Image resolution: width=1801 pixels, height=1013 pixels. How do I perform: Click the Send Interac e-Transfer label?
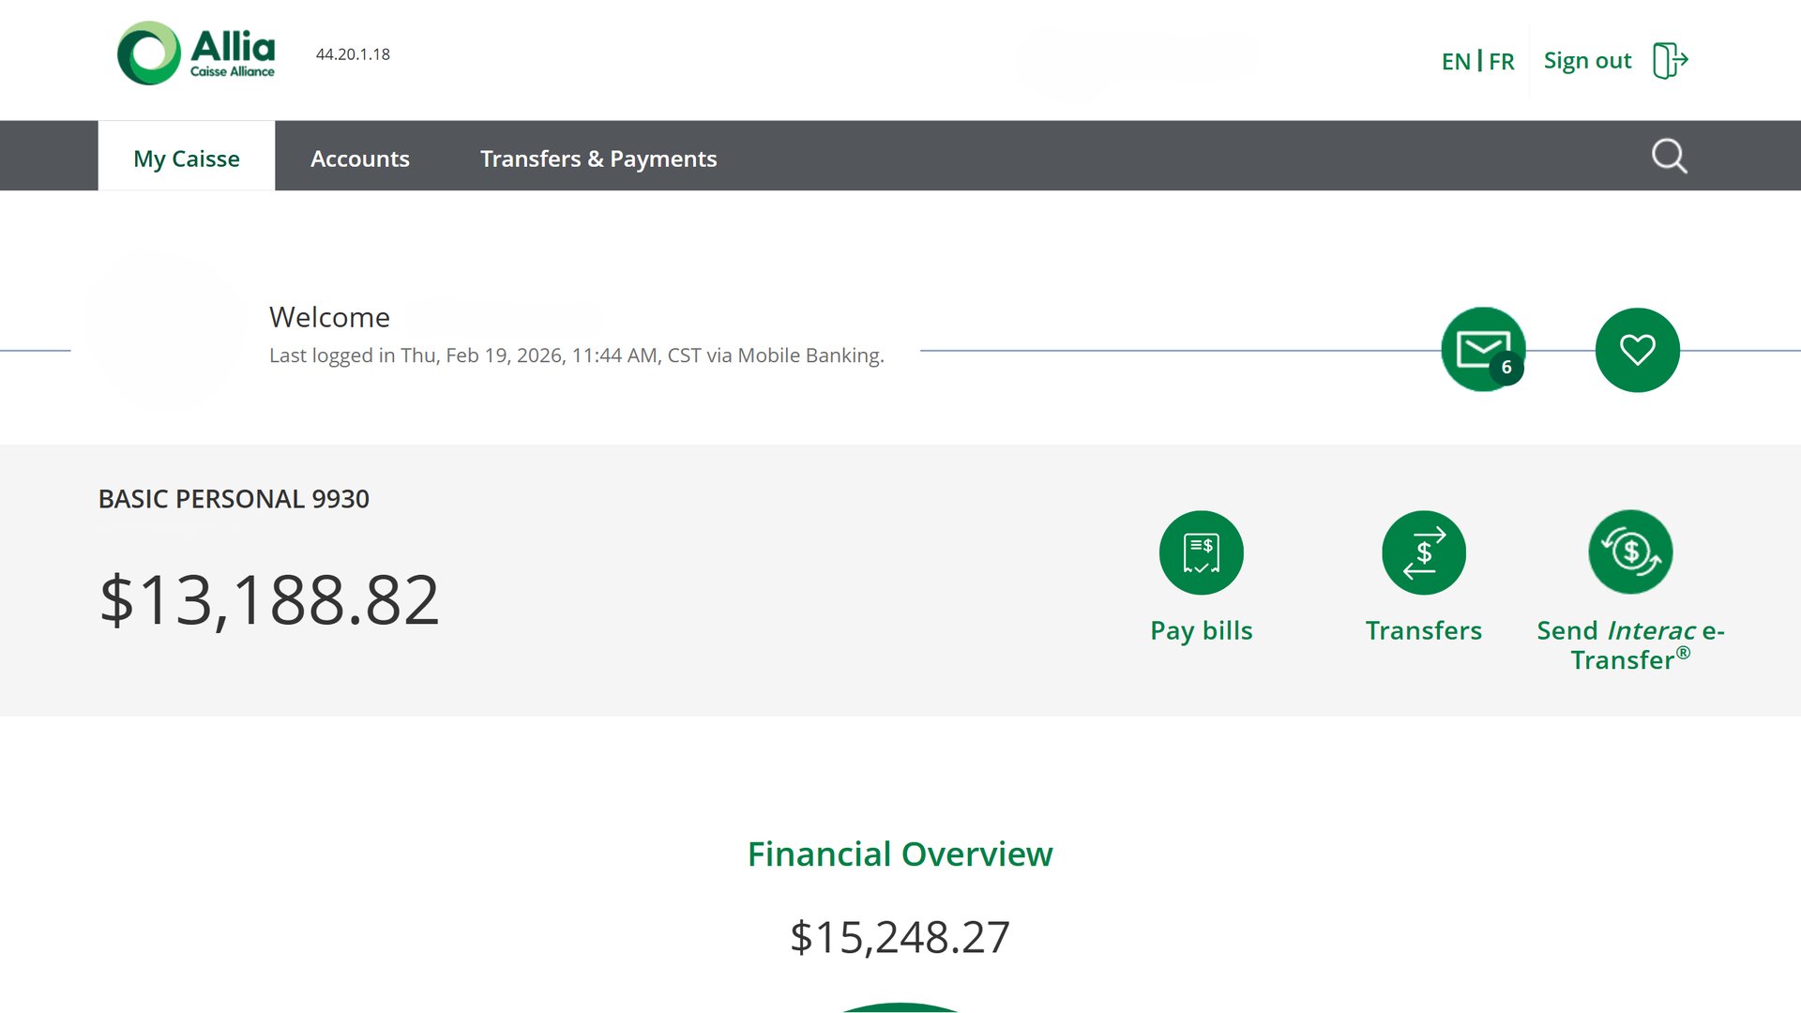tap(1630, 645)
